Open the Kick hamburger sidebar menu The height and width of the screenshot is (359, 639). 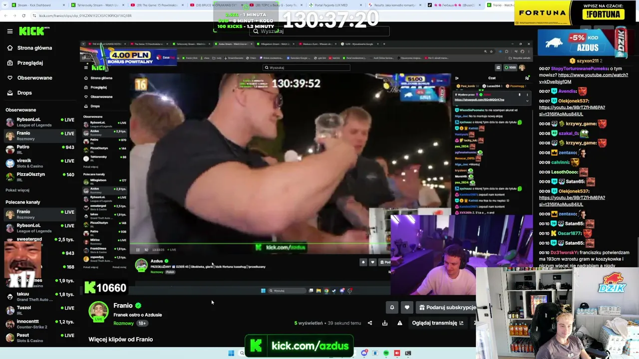point(10,31)
